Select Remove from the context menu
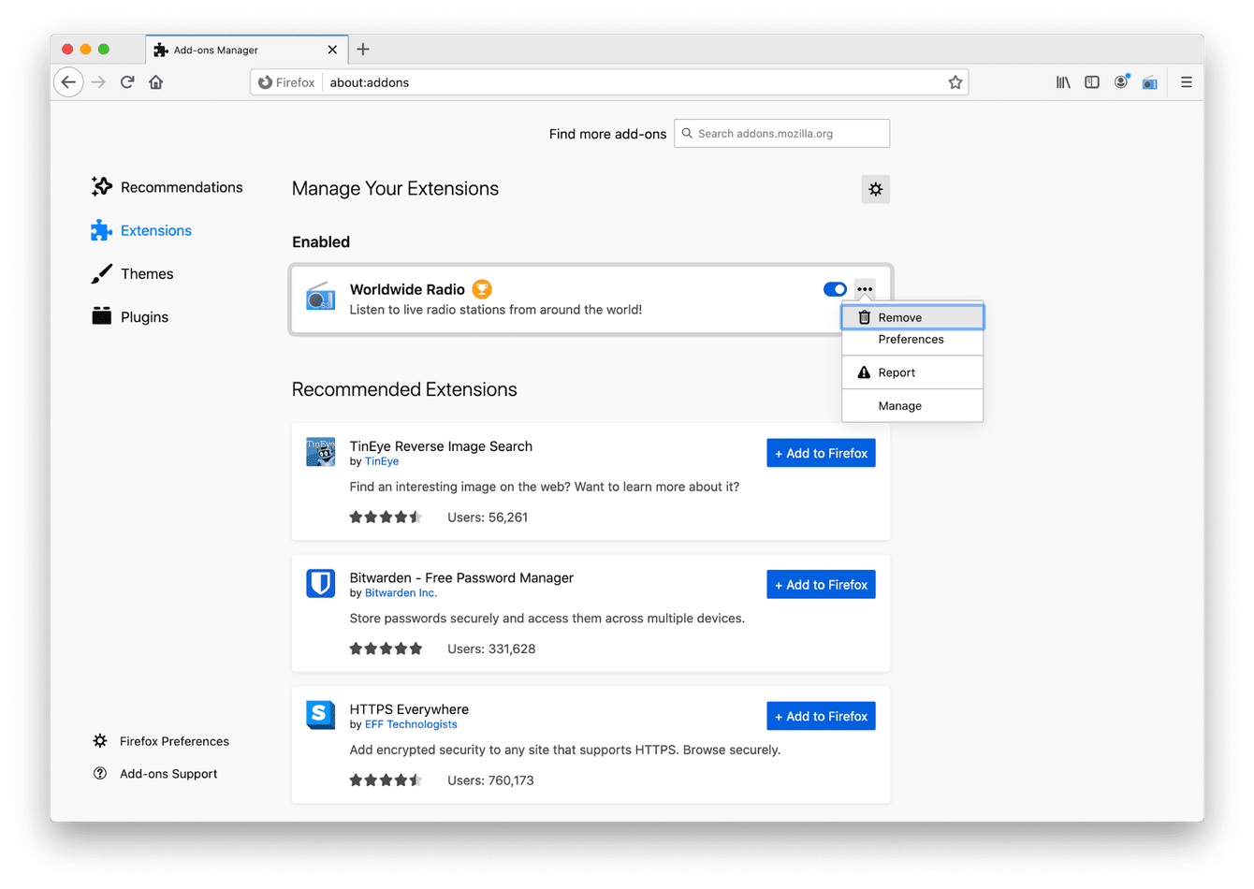Screen dimensions: 1254x889 (900, 316)
